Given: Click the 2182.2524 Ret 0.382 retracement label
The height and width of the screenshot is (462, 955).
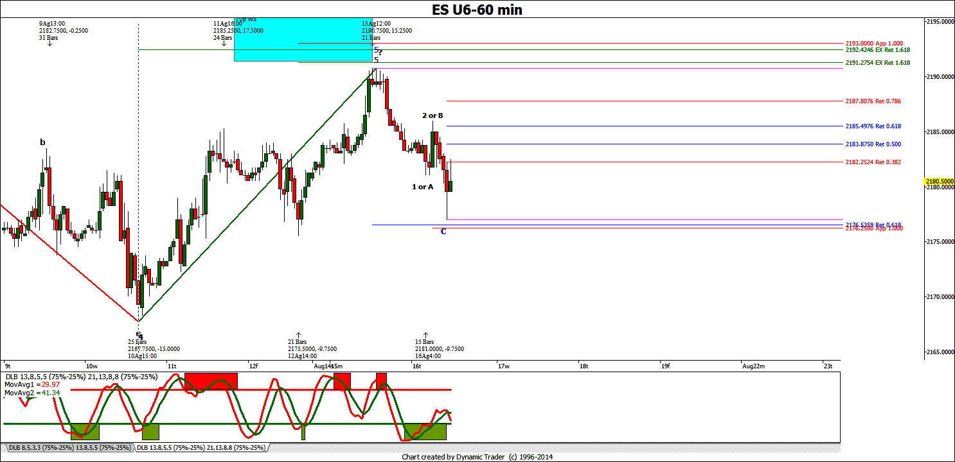Looking at the screenshot, I should tap(873, 162).
